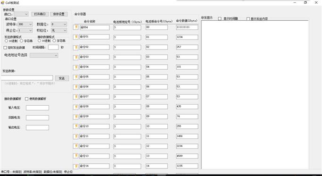Image resolution: width=322 pixels, height=176 pixels.
Task: Click the 打开串口 button
Action: (40, 14)
